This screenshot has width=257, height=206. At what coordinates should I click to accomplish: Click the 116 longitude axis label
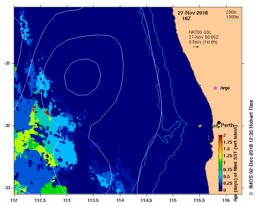[x=226, y=200]
